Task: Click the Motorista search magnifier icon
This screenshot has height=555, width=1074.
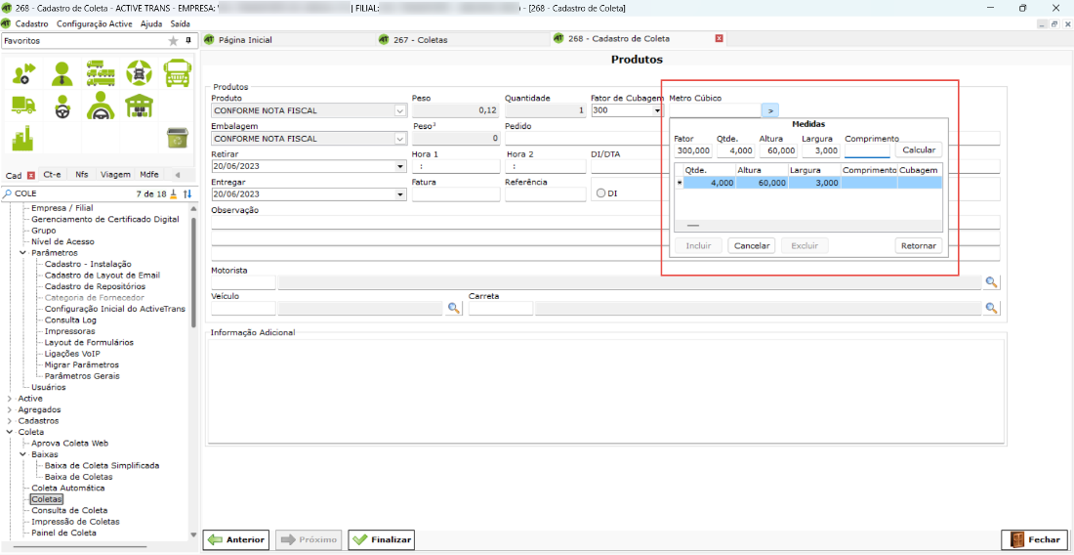Action: click(x=991, y=282)
